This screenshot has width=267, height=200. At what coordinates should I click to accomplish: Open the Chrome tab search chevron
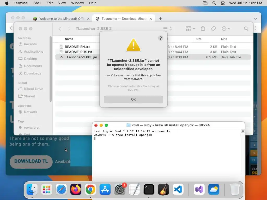point(255,19)
